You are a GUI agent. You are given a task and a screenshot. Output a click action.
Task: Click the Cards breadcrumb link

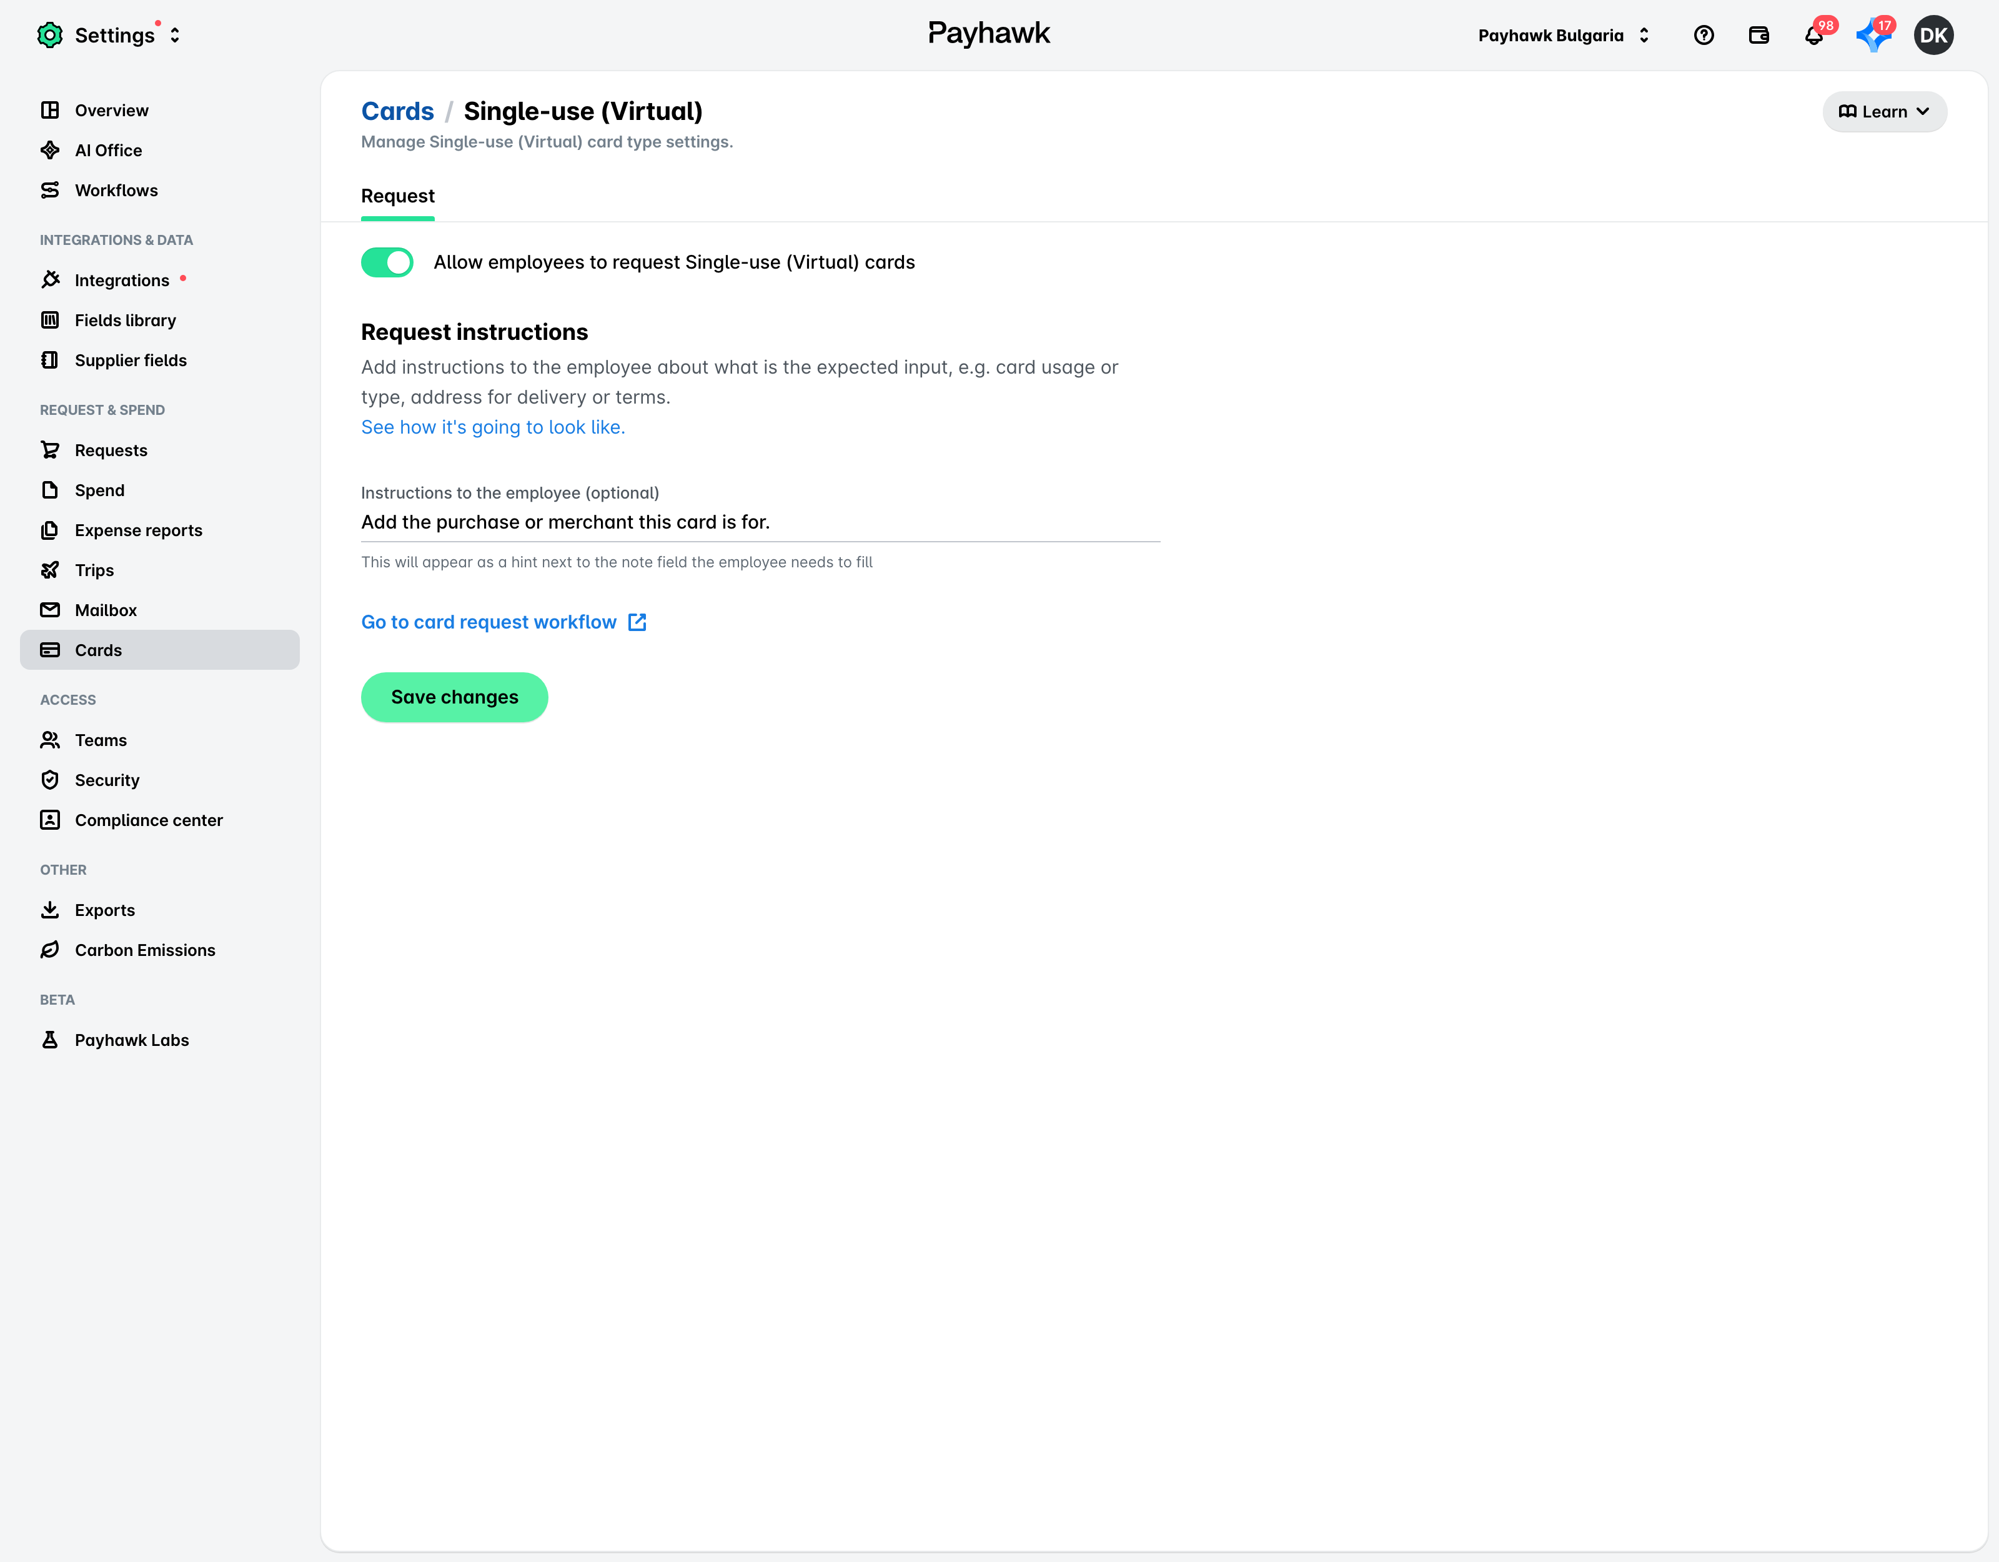[x=397, y=111]
